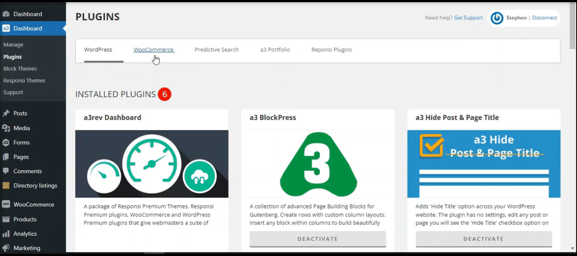Click the Stephen username text
This screenshot has width=577, height=256.
click(x=516, y=18)
